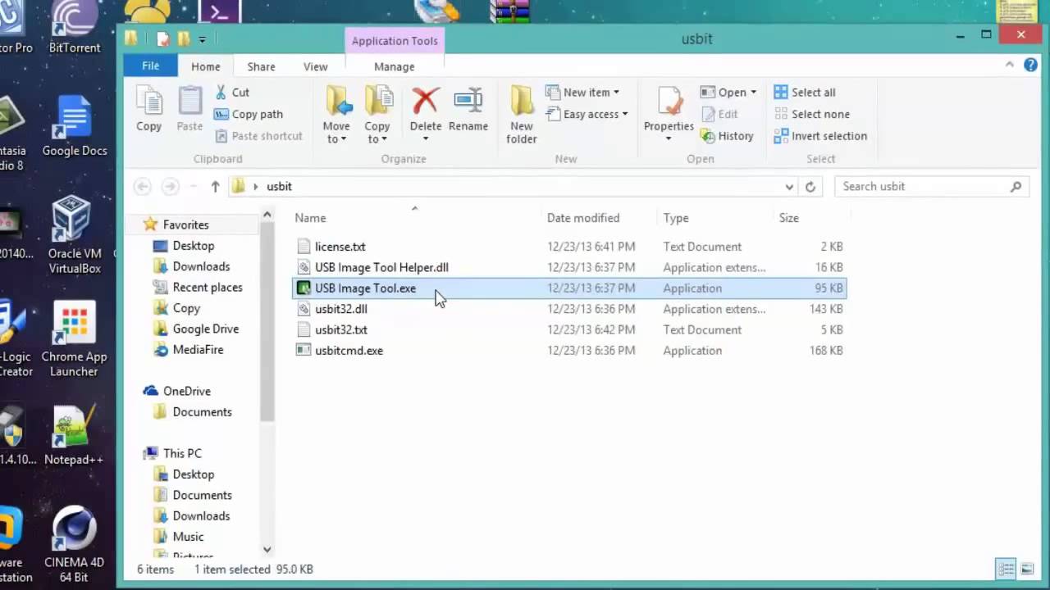Choose Copy path in Clipboard group
Image resolution: width=1050 pixels, height=590 pixels.
(249, 114)
